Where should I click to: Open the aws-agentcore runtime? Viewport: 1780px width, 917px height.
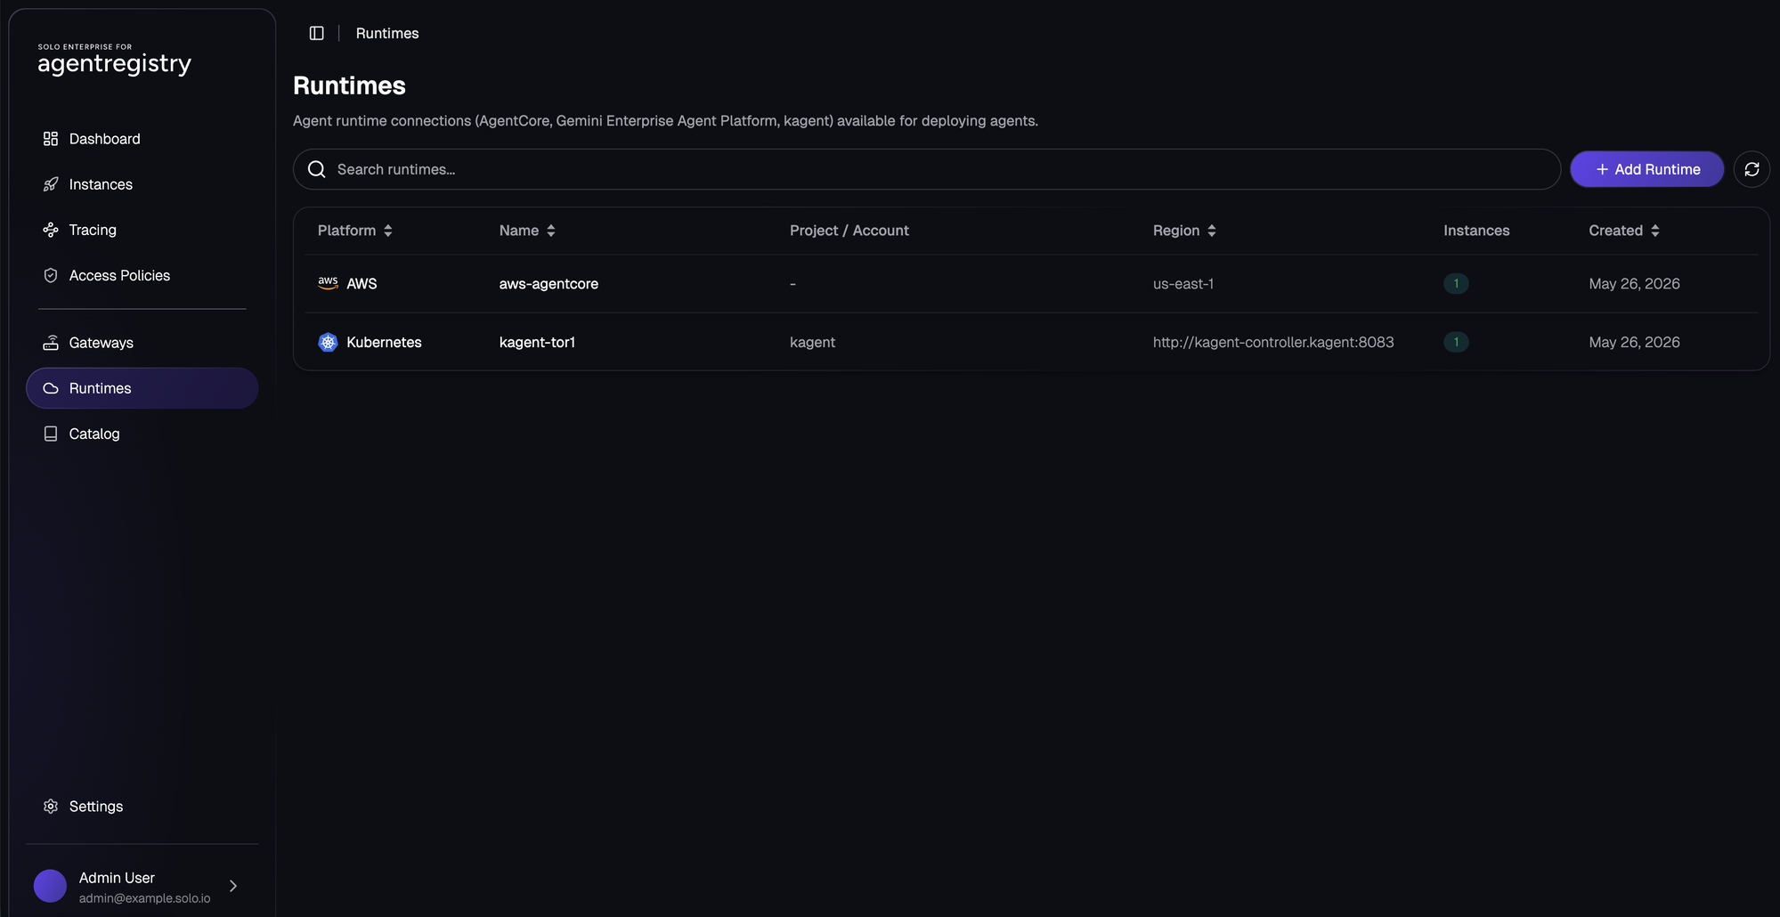(x=549, y=284)
